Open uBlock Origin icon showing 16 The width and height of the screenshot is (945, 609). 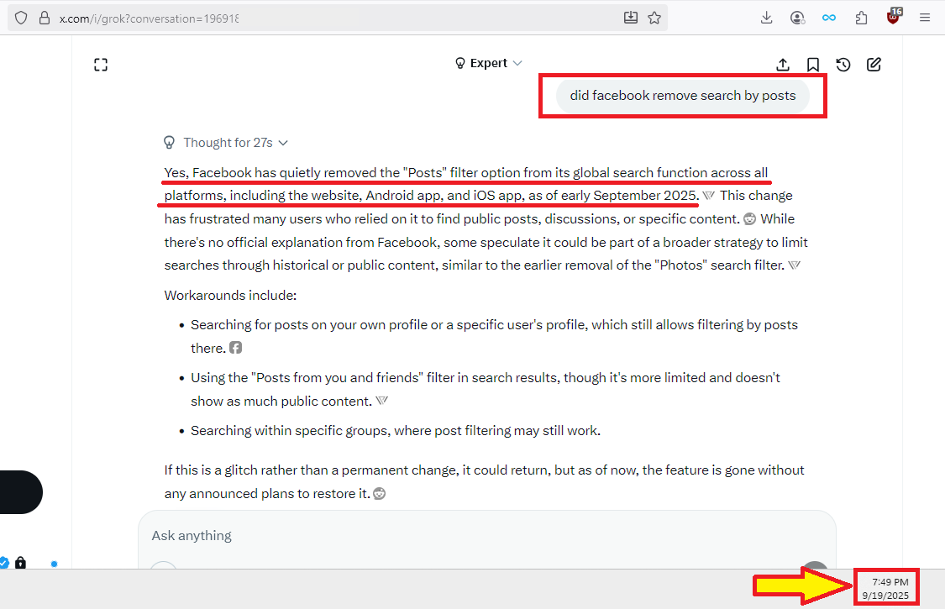[894, 16]
